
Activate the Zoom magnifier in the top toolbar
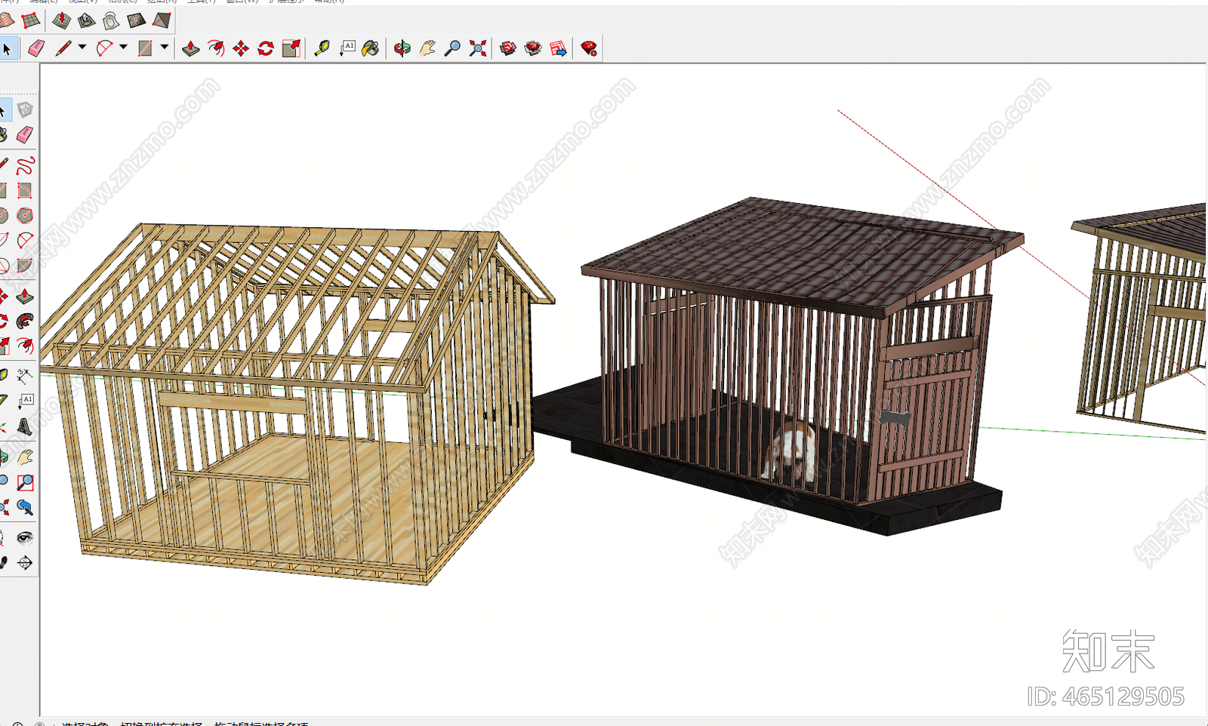pos(452,49)
